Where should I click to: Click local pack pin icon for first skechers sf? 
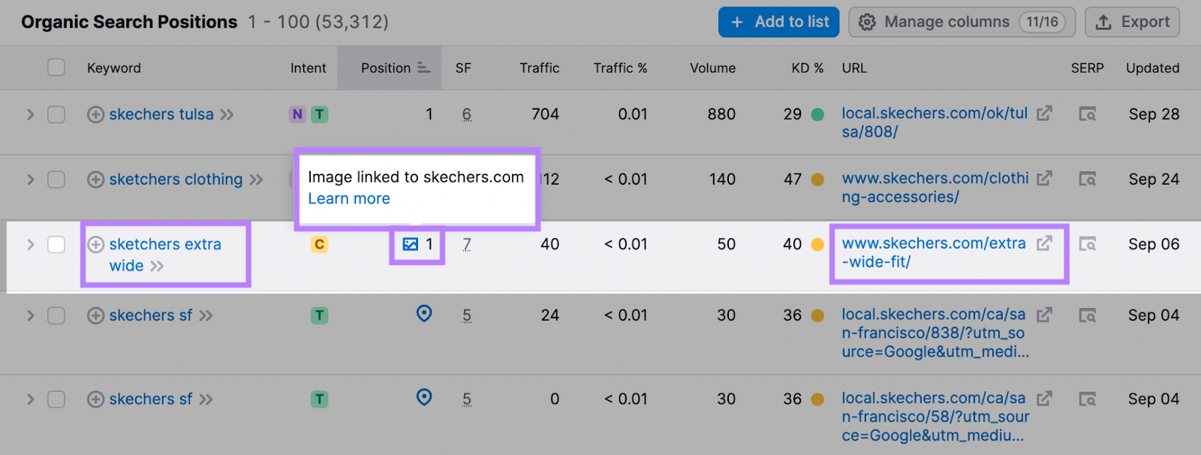point(424,314)
